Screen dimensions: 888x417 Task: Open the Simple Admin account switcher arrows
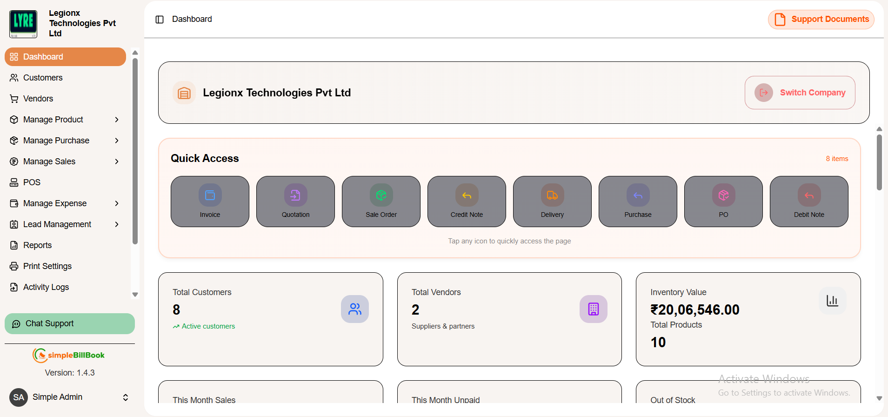click(x=126, y=397)
